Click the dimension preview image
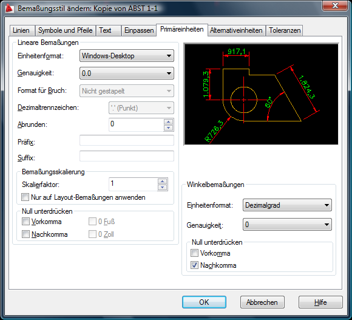Screen dimensions: 352x320 pyautogui.click(x=261, y=94)
